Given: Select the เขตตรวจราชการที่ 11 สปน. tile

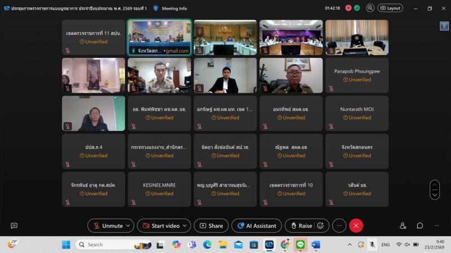Looking at the screenshot, I should coord(94,37).
